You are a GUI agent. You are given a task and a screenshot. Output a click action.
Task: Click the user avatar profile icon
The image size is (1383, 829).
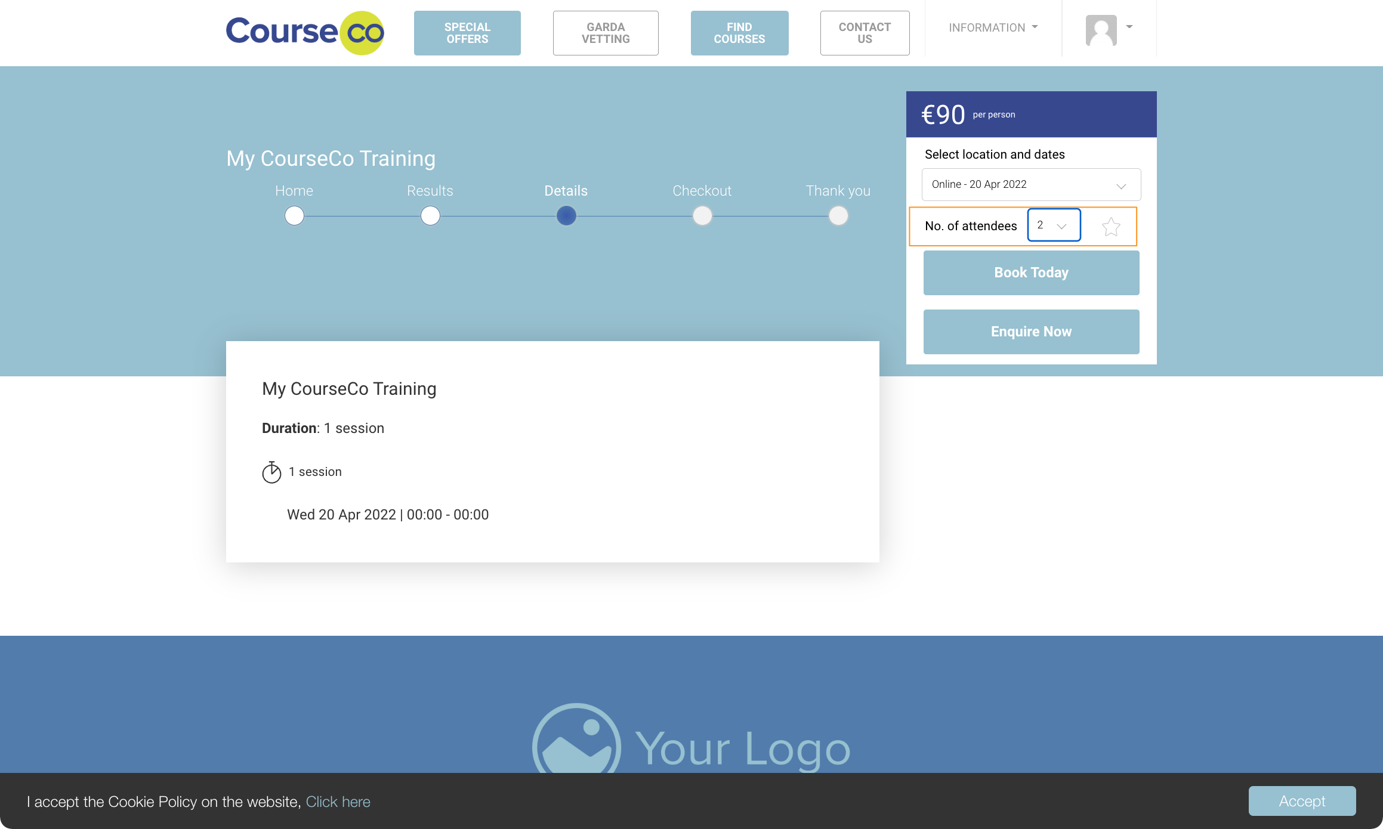point(1101,30)
